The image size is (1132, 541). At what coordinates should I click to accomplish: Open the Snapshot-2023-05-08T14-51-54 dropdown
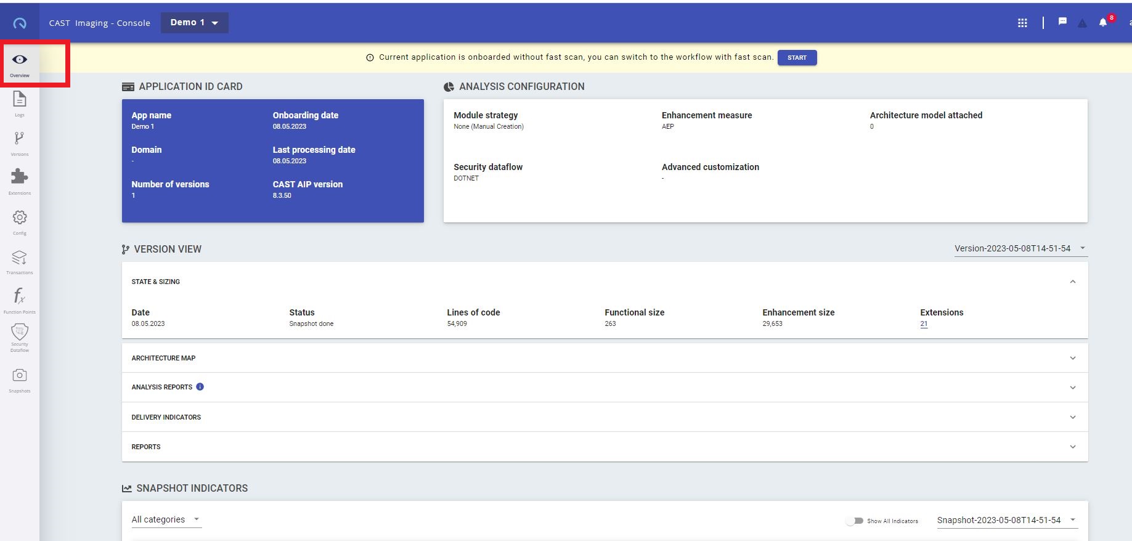pyautogui.click(x=1007, y=520)
